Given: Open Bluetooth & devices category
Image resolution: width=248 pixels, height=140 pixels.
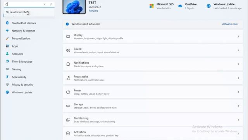Looking at the screenshot, I should (x=24, y=23).
